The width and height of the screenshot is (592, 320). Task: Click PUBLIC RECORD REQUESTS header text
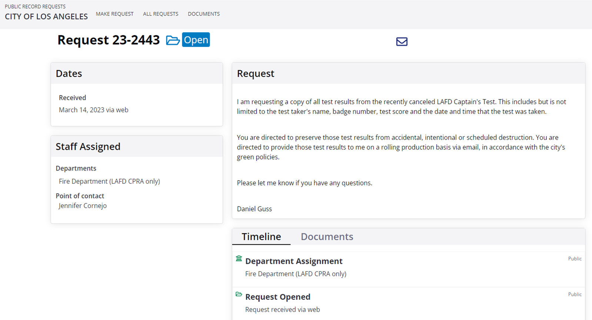[35, 6]
